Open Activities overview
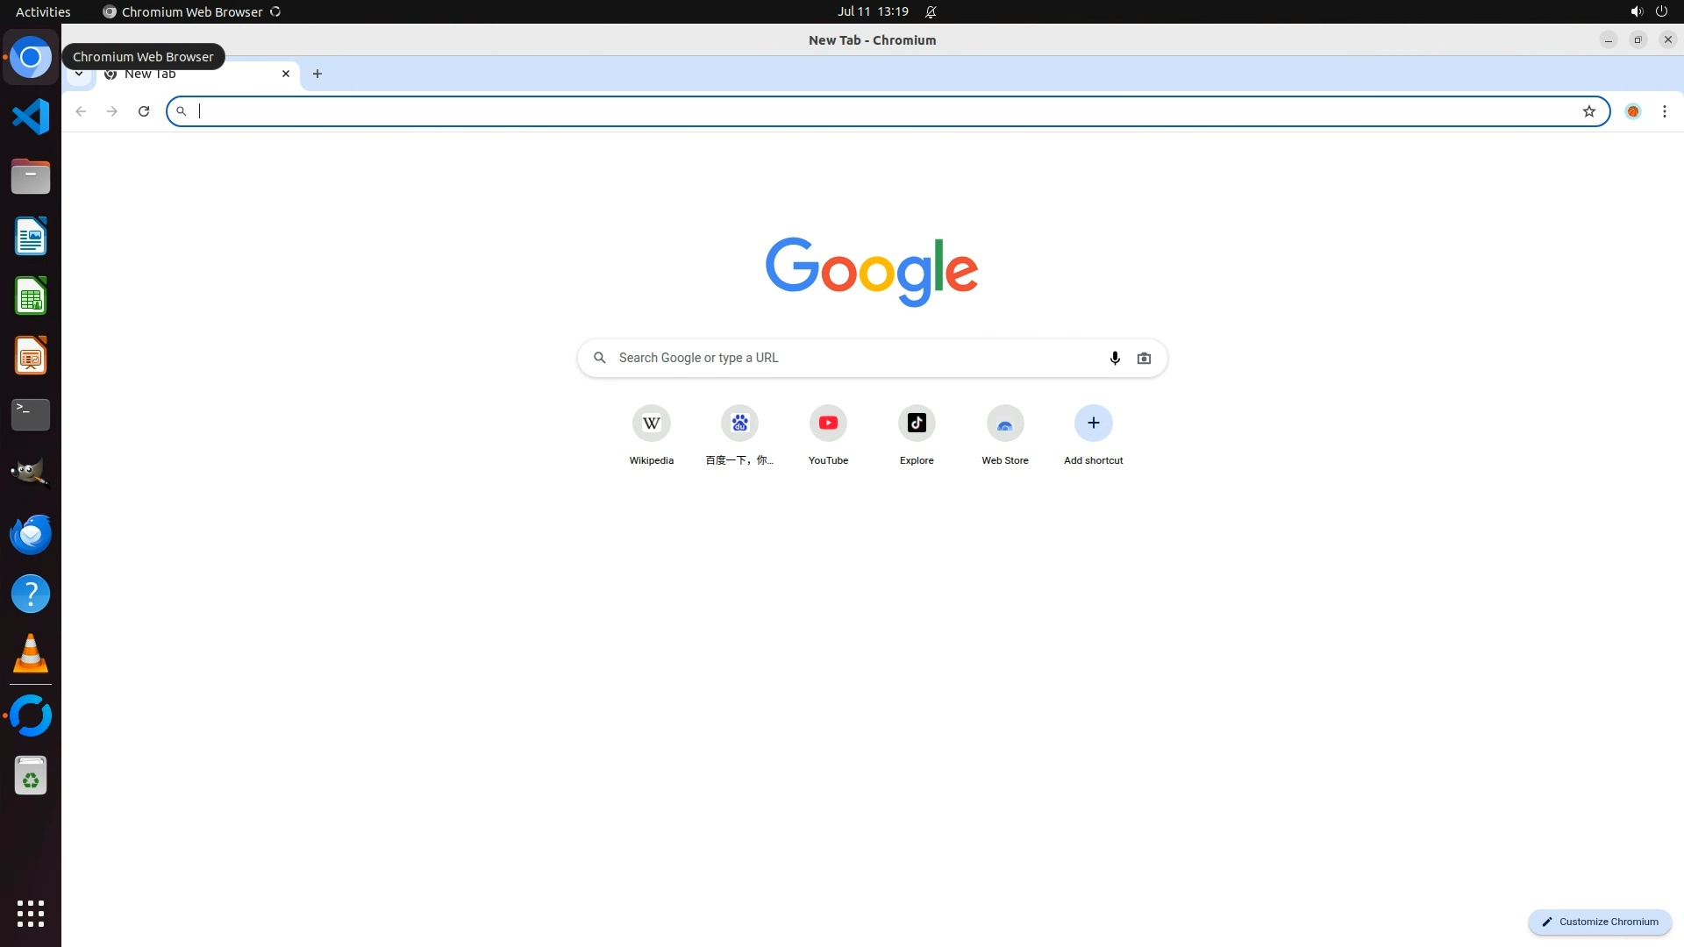Viewport: 1684px width, 947px height. click(x=43, y=11)
